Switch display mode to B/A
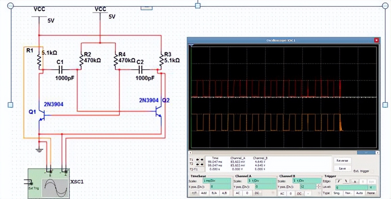 click(x=214, y=193)
